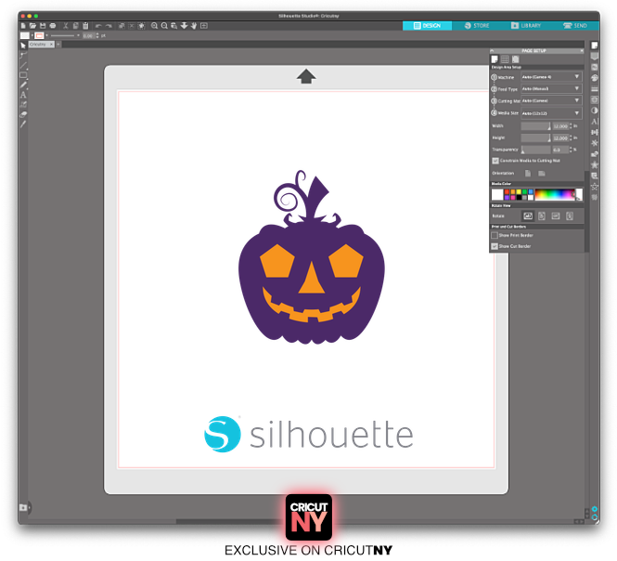This screenshot has width=617, height=561.
Task: Open the line color dropdown arrow
Action: pos(46,35)
